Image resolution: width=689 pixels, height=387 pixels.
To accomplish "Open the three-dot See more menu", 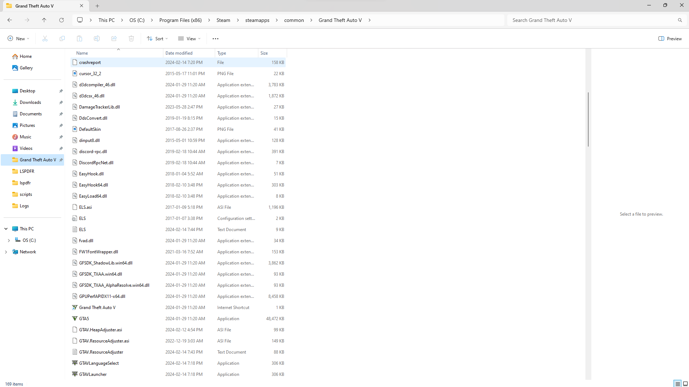I will click(x=216, y=38).
